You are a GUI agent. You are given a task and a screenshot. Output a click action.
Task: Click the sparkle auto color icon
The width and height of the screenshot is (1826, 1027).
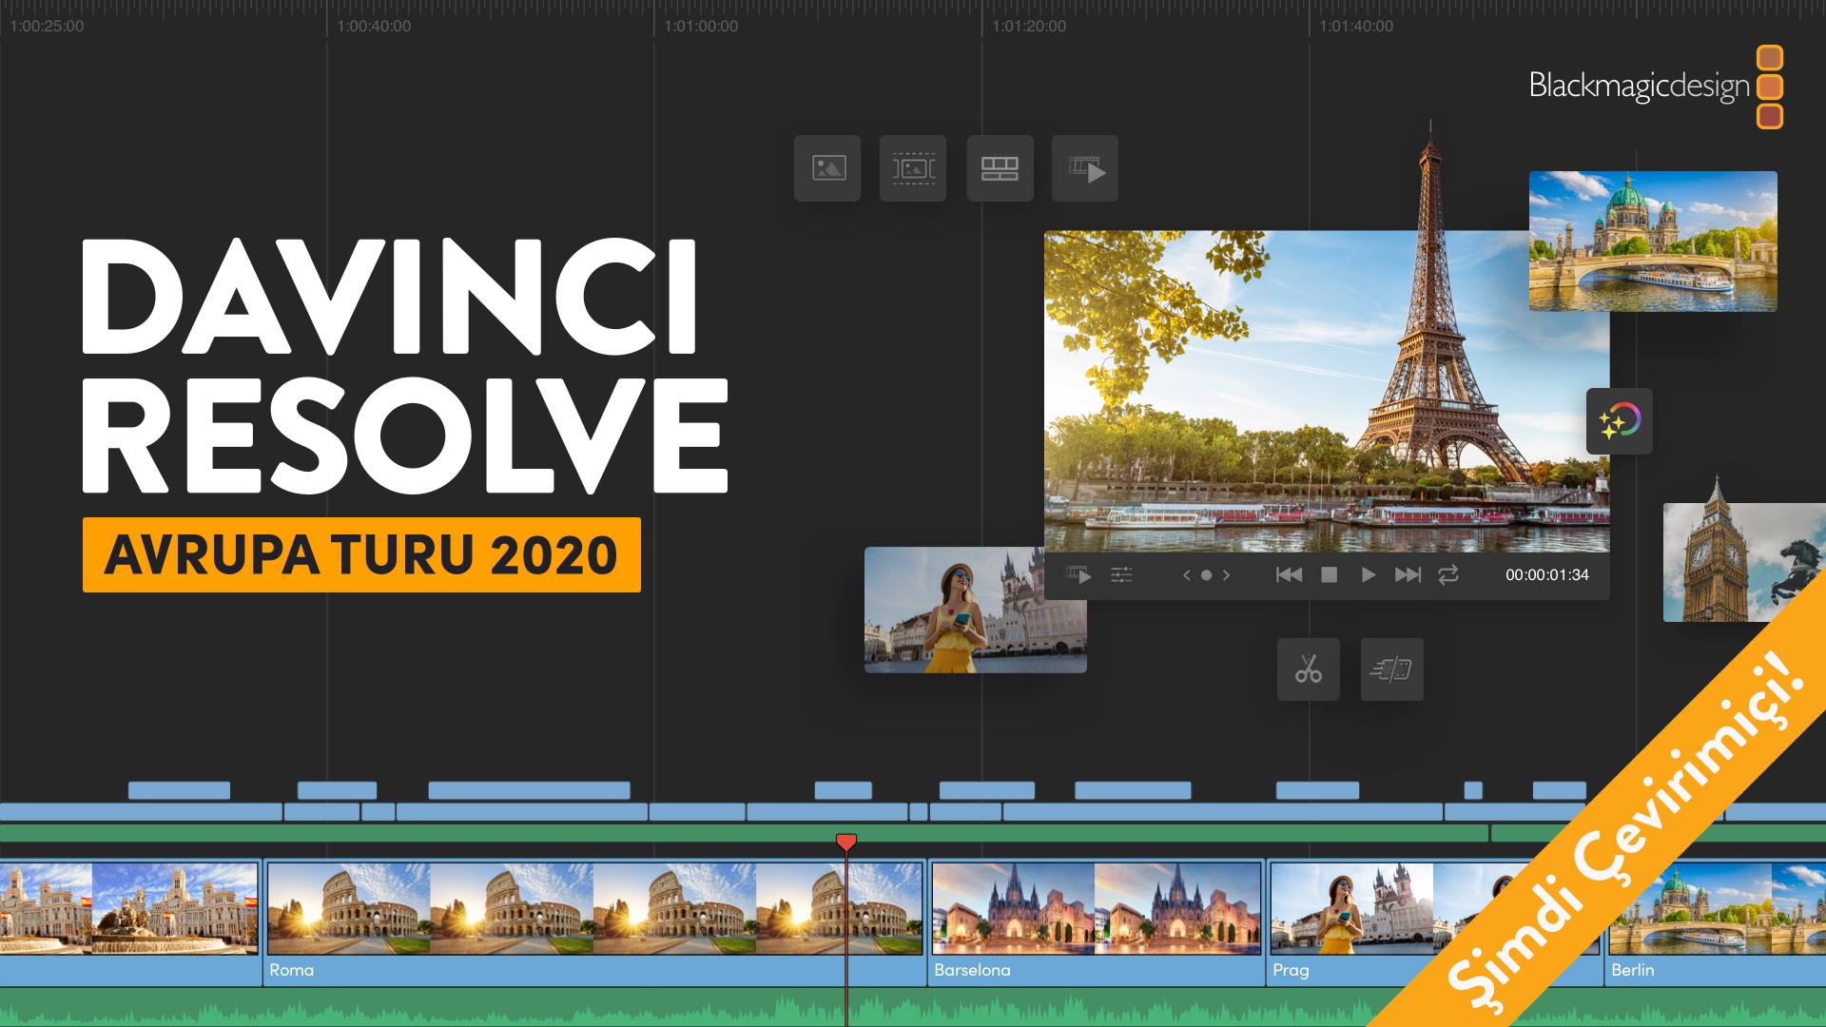(x=1620, y=421)
